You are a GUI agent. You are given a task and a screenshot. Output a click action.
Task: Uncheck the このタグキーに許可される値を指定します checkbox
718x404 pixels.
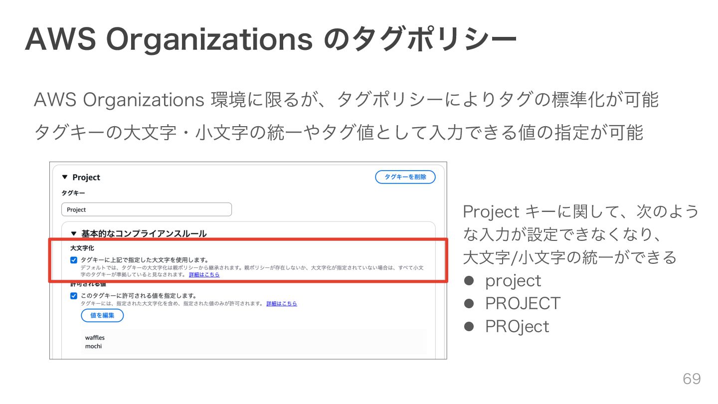click(x=74, y=295)
